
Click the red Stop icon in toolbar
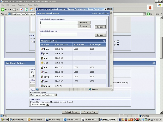point(21,10)
